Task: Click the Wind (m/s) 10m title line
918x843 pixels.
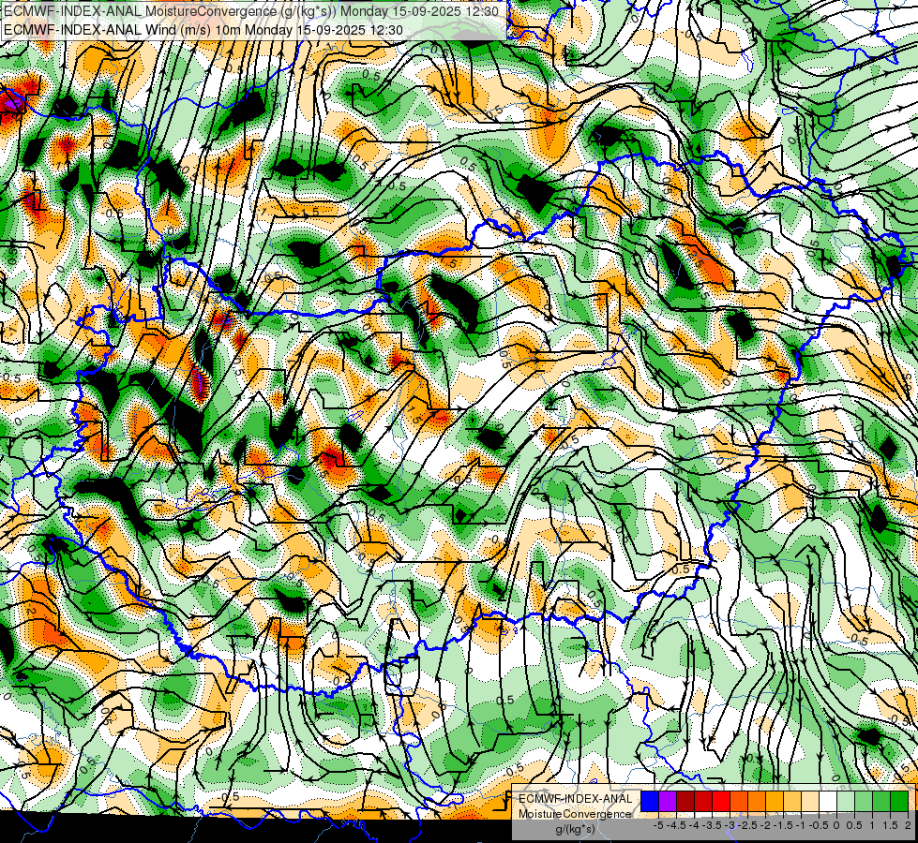Action: coord(203,29)
